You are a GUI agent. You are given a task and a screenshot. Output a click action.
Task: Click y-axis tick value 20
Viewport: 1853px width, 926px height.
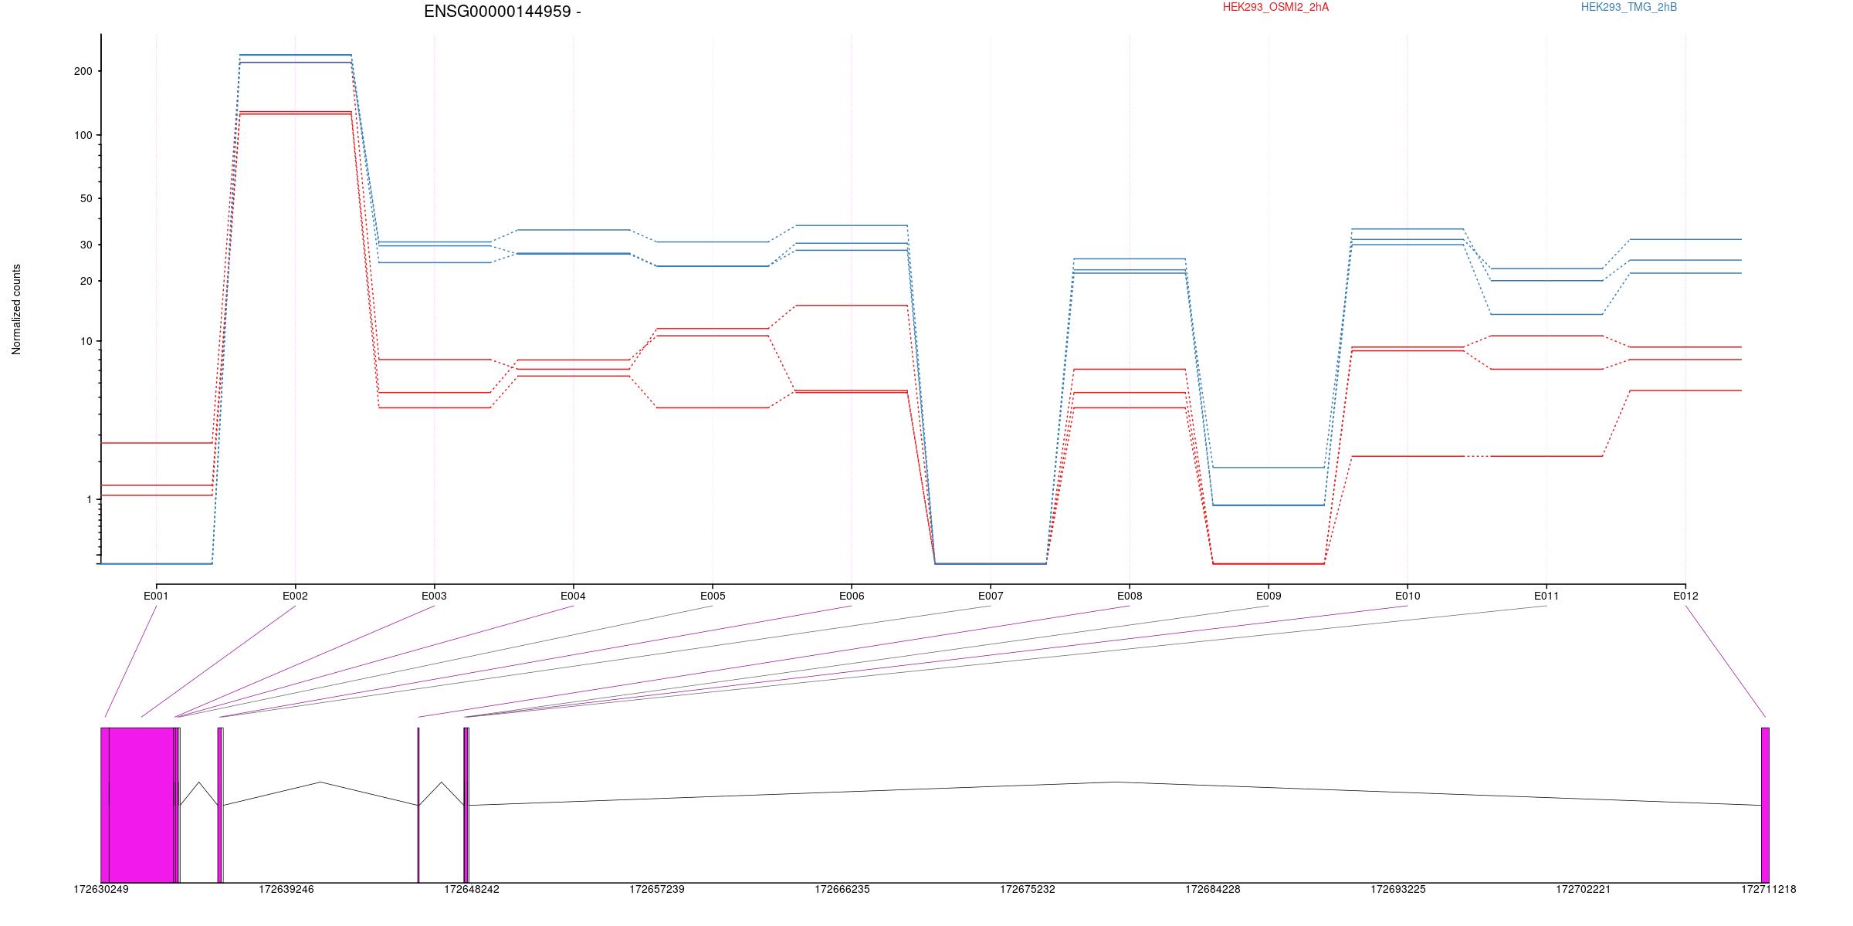86,281
